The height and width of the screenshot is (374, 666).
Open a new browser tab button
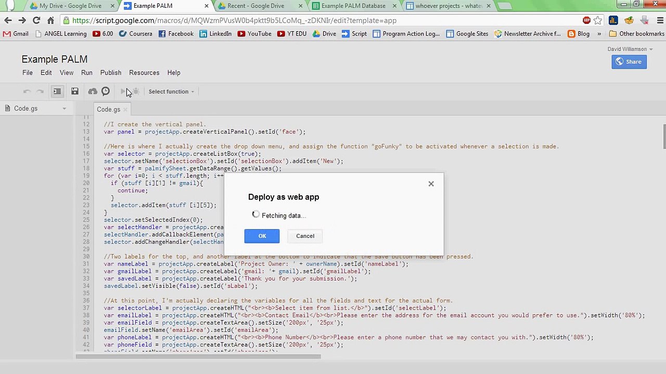[x=504, y=6]
